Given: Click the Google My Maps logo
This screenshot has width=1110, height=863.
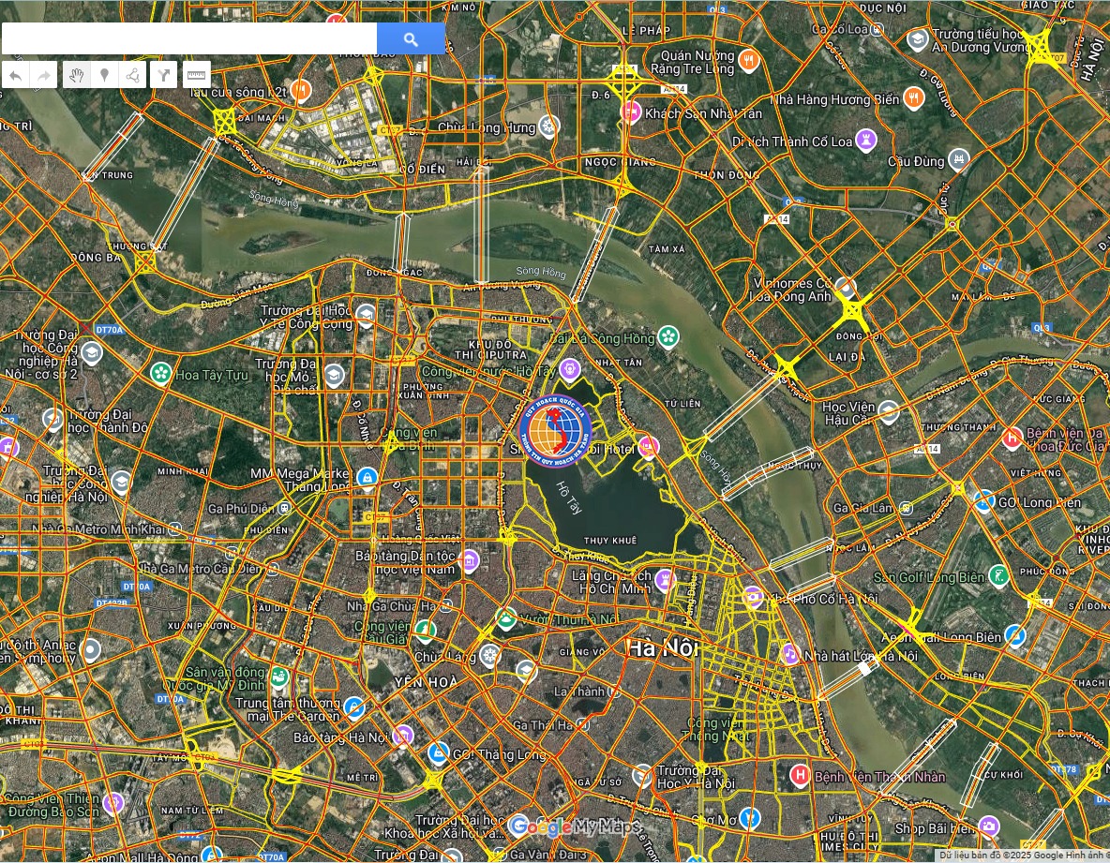Looking at the screenshot, I should pyautogui.click(x=574, y=826).
